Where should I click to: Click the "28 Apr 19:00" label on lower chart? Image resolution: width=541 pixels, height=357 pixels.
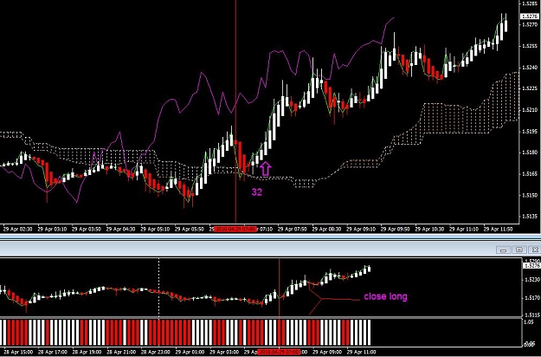click(87, 352)
